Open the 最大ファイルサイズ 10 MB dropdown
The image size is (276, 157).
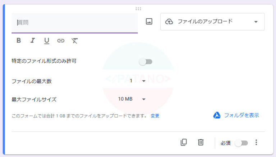[x=132, y=99]
